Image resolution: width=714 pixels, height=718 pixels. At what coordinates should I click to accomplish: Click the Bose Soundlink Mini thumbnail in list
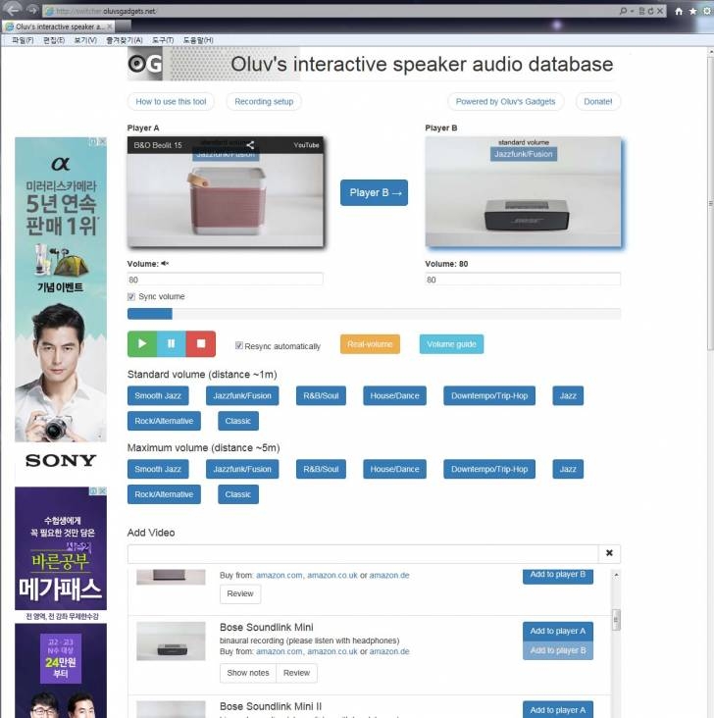(171, 641)
